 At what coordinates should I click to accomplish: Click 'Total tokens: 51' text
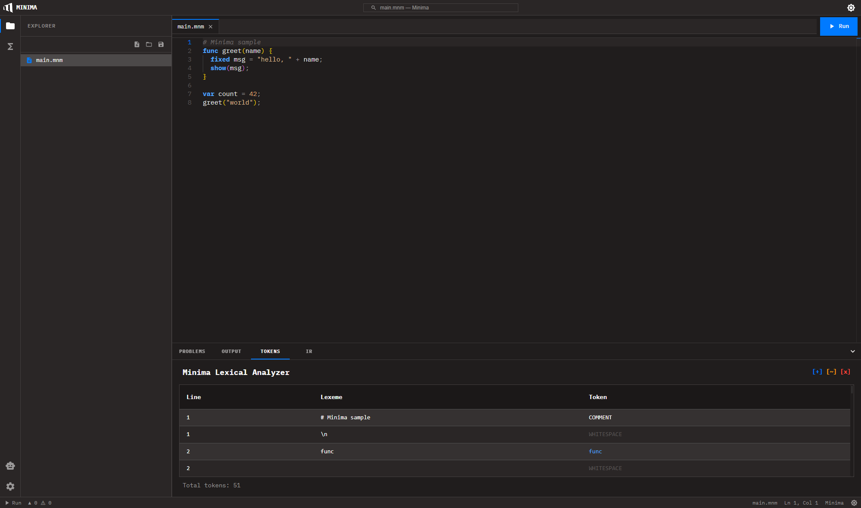click(x=211, y=486)
